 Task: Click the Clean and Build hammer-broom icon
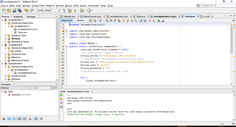coord(69,10)
